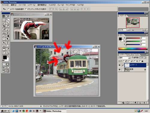The height and width of the screenshot is (113, 150).
Task: Select the Clone Stamp tool
Action: pyautogui.click(x=4, y=33)
